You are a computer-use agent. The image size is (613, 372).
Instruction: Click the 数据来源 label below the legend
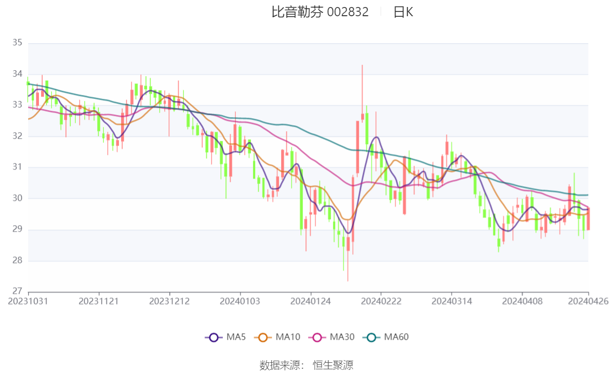coord(279,366)
